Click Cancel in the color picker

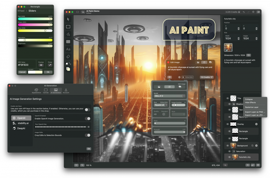(x=22, y=72)
